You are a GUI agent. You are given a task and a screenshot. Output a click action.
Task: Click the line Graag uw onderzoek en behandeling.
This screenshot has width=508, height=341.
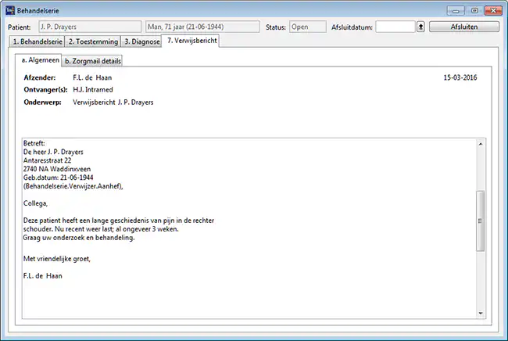tap(79, 238)
